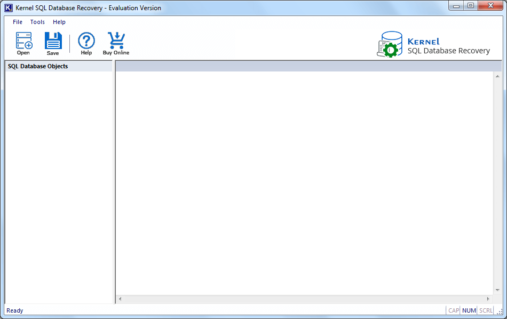Click the Kernel app icon in title bar

pos(9,8)
